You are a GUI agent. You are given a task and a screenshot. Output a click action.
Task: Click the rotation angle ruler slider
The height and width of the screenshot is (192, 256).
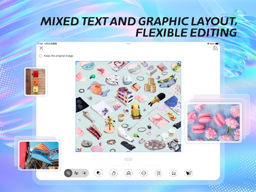coord(128,165)
